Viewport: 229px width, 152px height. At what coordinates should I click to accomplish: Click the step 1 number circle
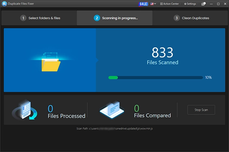pos(23,18)
